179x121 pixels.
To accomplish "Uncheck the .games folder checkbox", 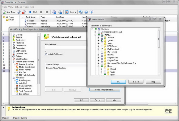I will coord(102,40).
